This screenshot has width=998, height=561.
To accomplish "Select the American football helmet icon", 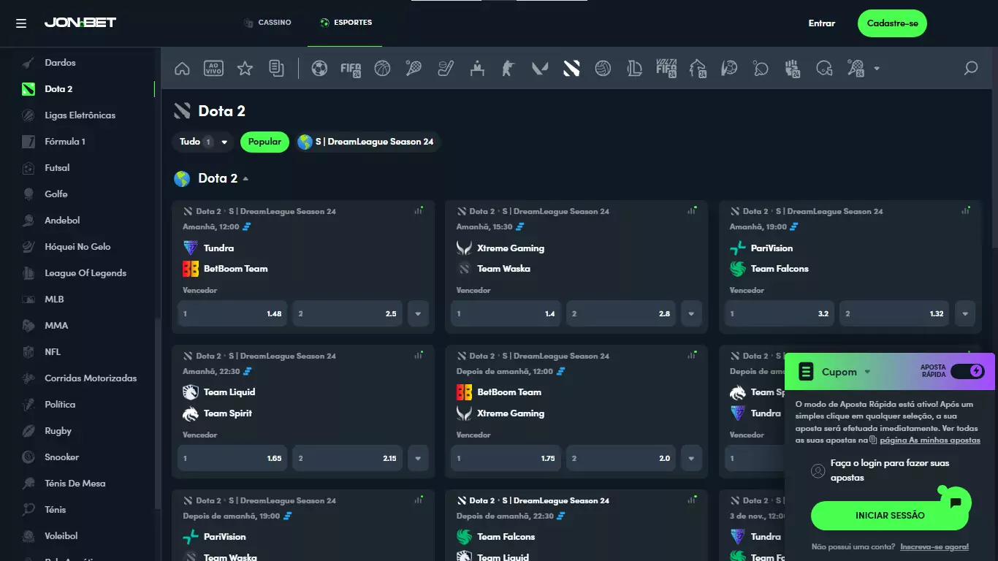I will (x=824, y=69).
